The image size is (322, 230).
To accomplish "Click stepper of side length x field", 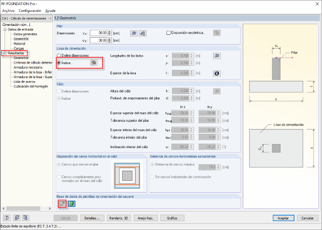I will 192,56.
